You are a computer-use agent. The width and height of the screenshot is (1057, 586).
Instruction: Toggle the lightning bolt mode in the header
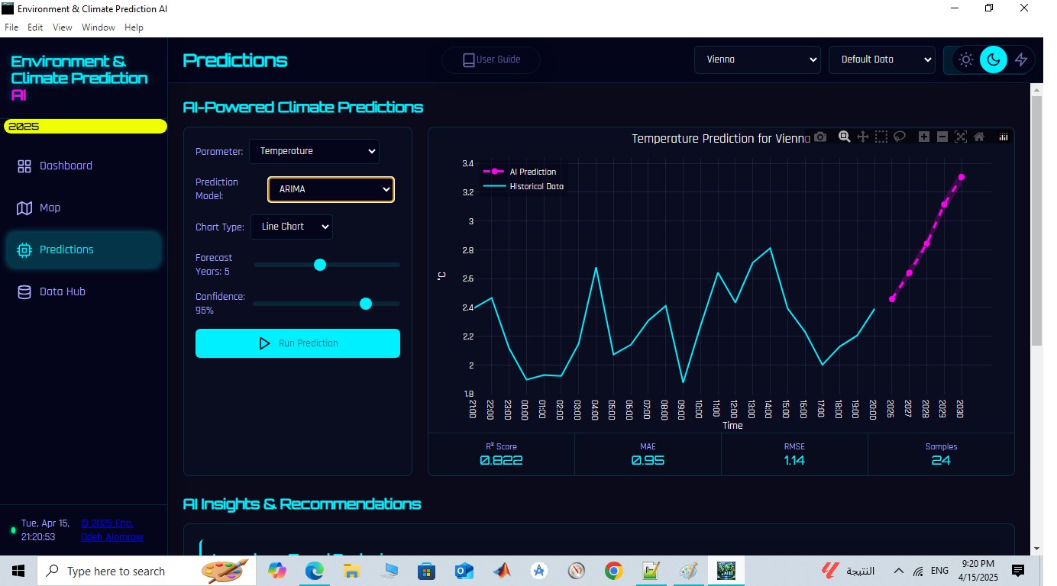(x=1022, y=59)
